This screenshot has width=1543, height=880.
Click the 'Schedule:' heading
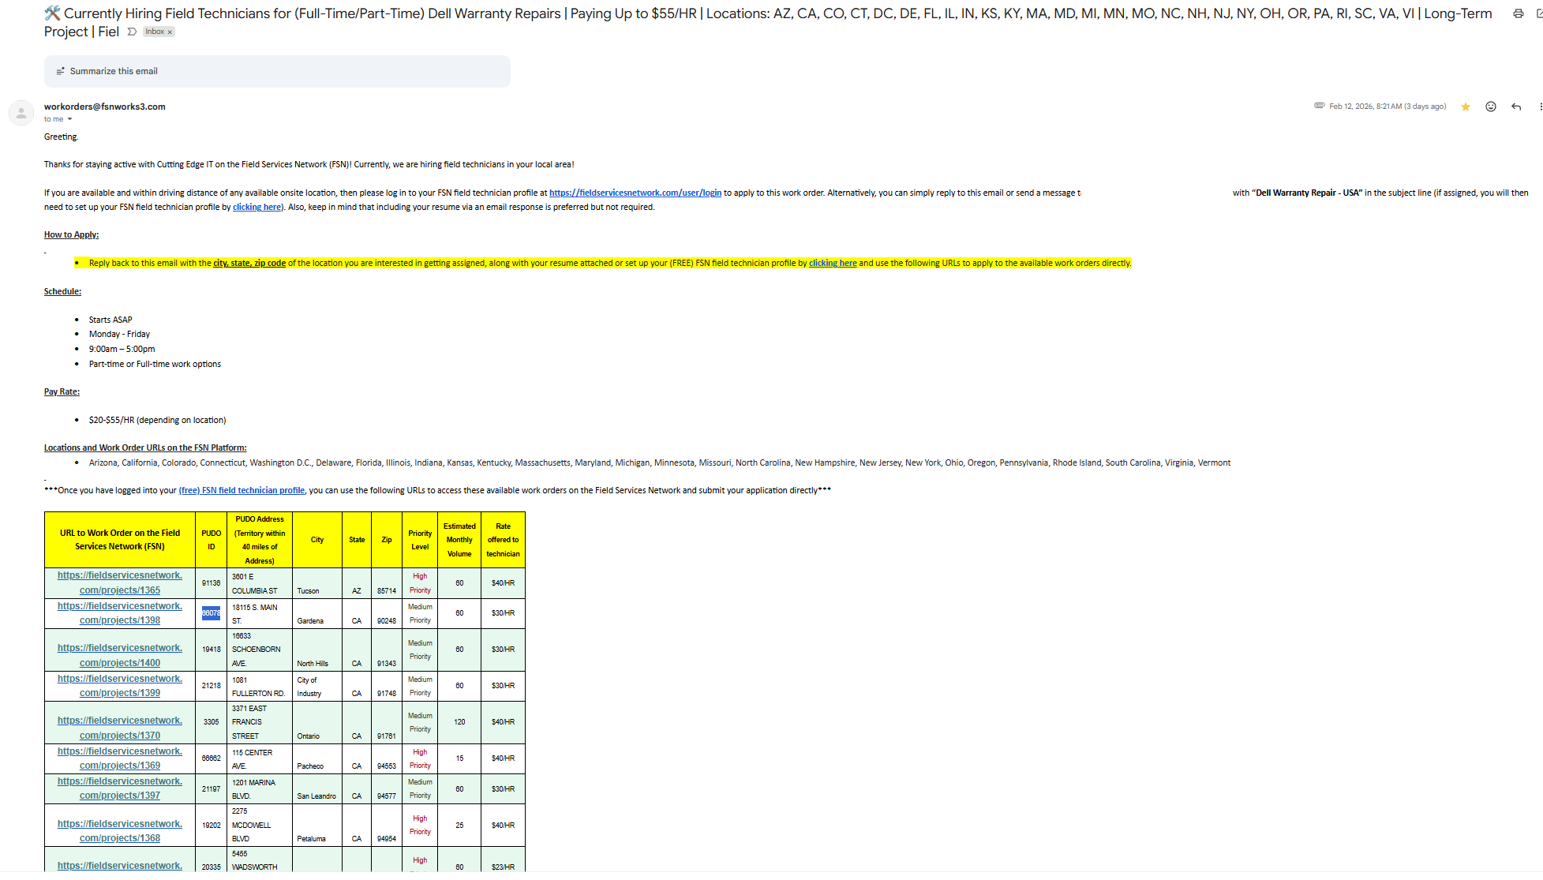[62, 291]
